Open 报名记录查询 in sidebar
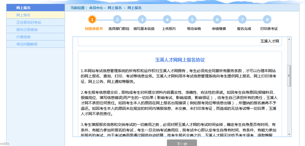 coord(35,30)
